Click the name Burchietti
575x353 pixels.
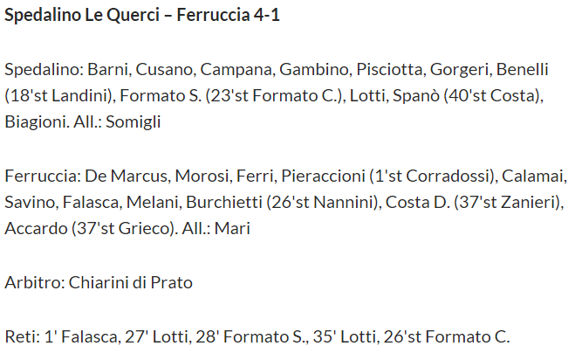pos(224,203)
